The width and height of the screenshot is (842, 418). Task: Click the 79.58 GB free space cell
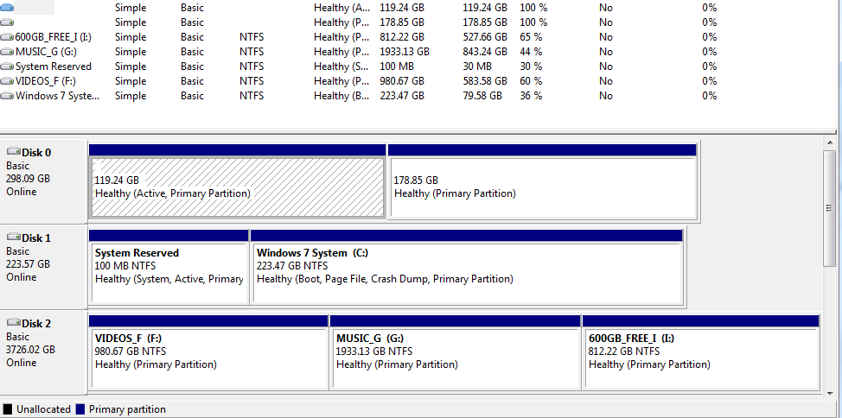pos(482,96)
